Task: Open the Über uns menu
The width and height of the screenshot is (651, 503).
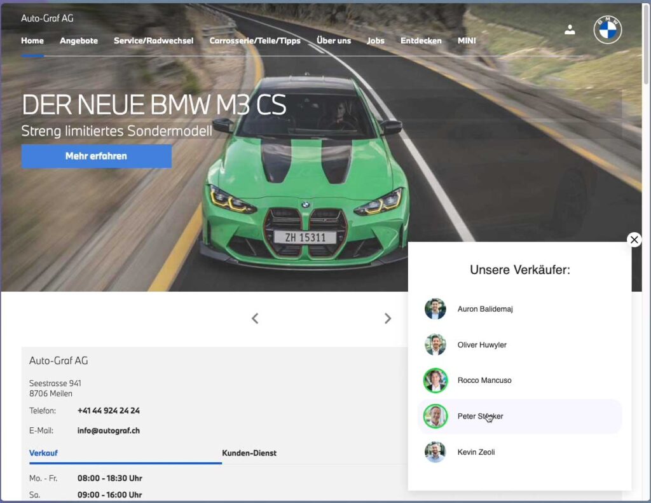Action: coord(334,41)
